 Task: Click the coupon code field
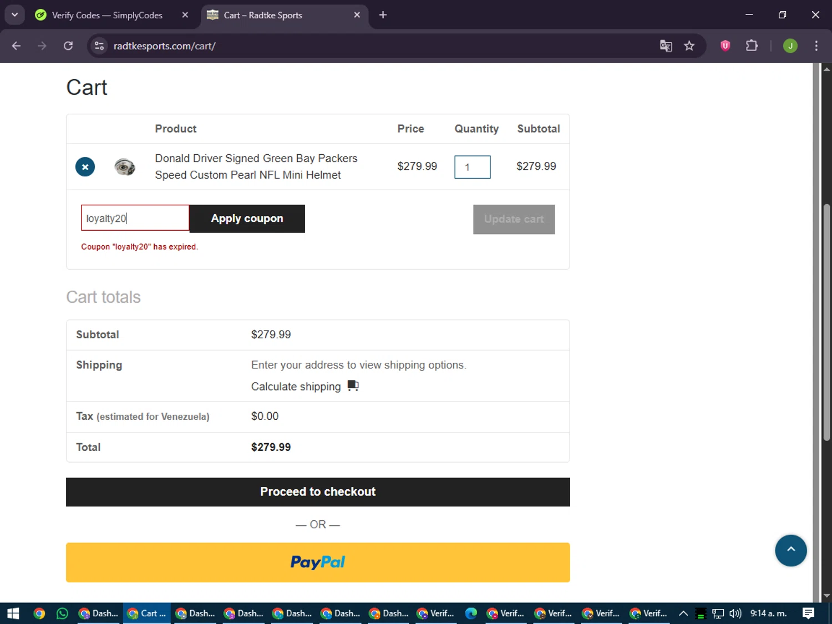tap(135, 218)
